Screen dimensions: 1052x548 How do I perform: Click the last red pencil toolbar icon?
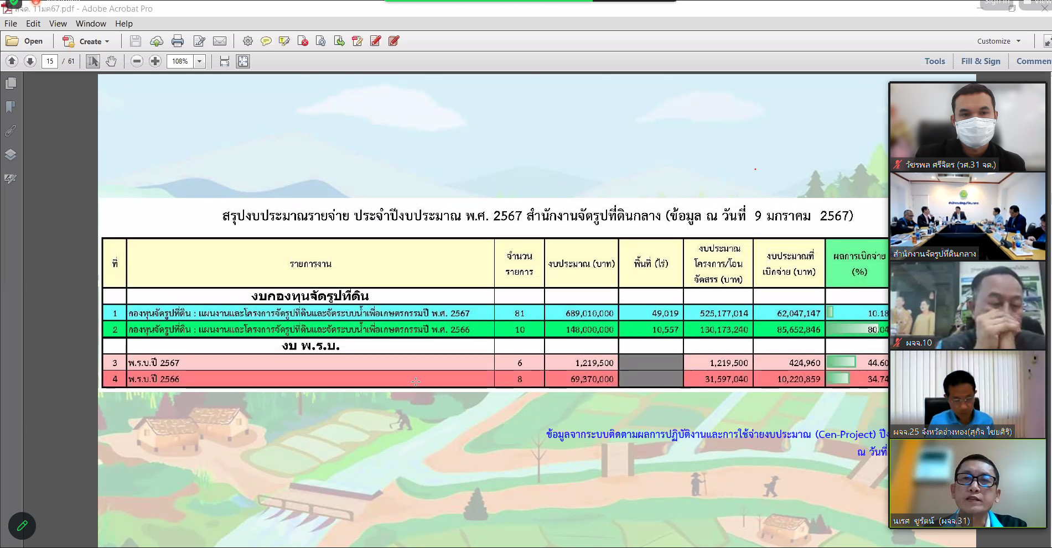[x=394, y=41]
